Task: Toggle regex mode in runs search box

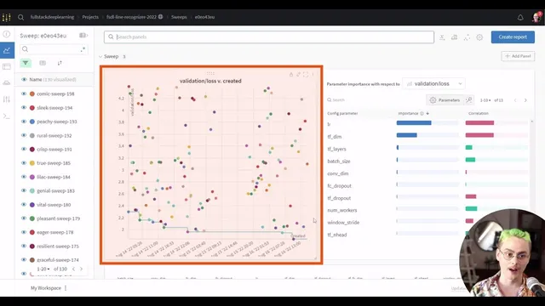Action: click(83, 49)
